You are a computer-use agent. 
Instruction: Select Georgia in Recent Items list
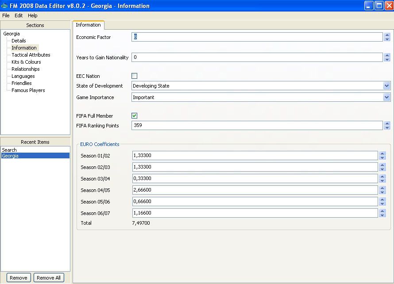click(x=35, y=156)
